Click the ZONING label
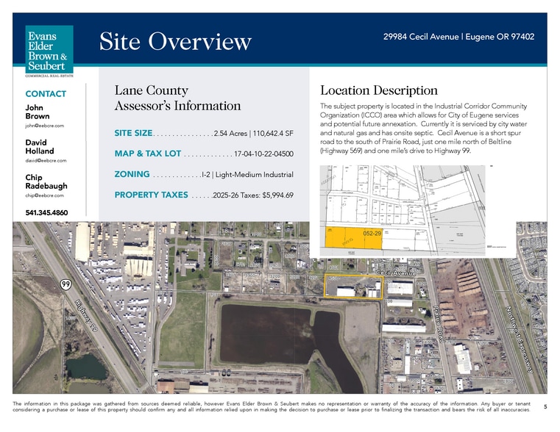This screenshot has width=560, height=432. 132,174
